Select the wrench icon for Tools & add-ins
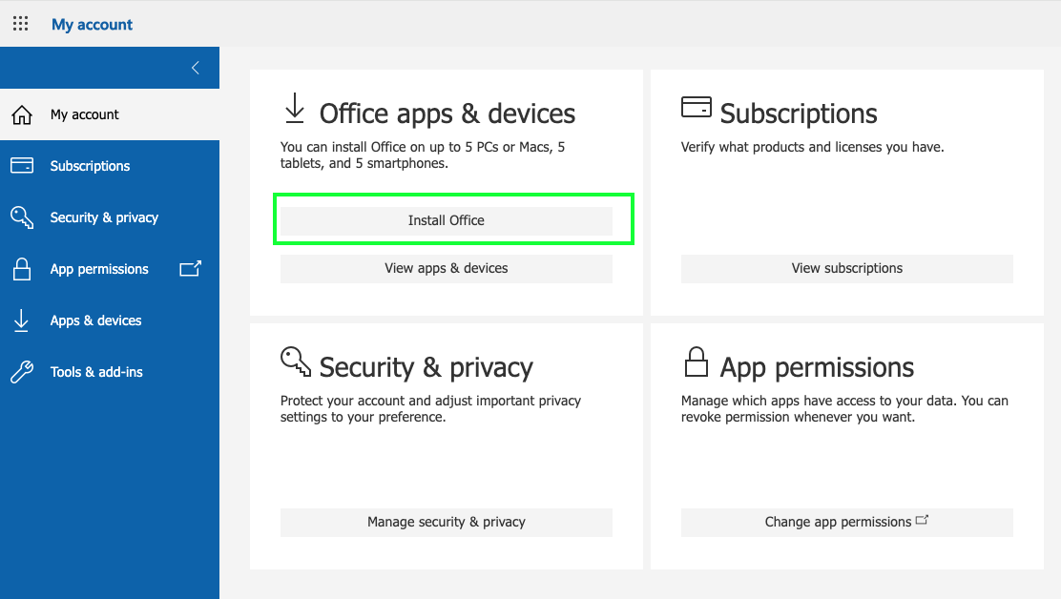1061x599 pixels. click(20, 371)
